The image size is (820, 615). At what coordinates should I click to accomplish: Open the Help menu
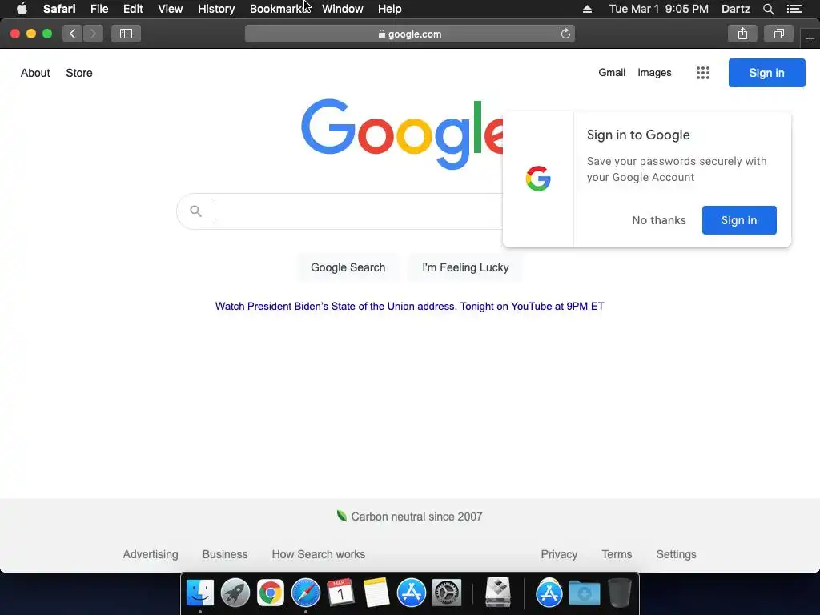[x=390, y=9]
